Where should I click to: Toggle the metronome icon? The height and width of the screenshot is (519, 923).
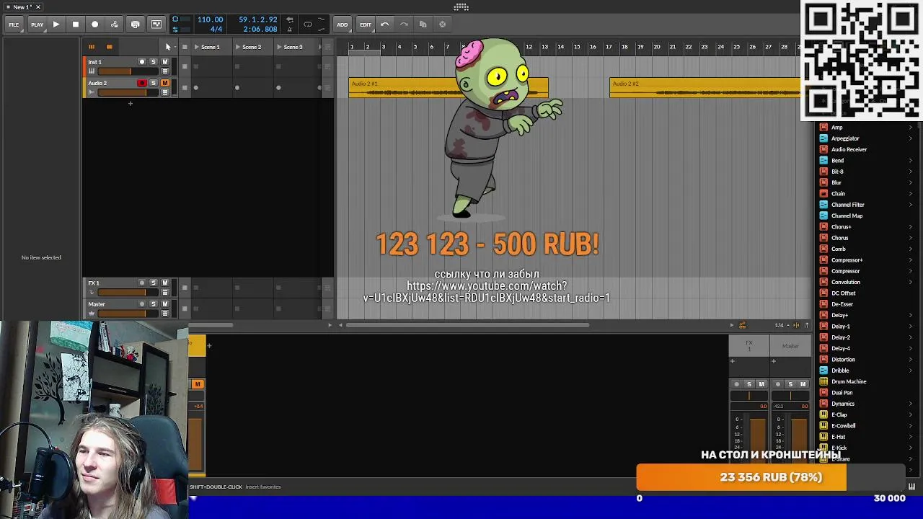pos(290,29)
